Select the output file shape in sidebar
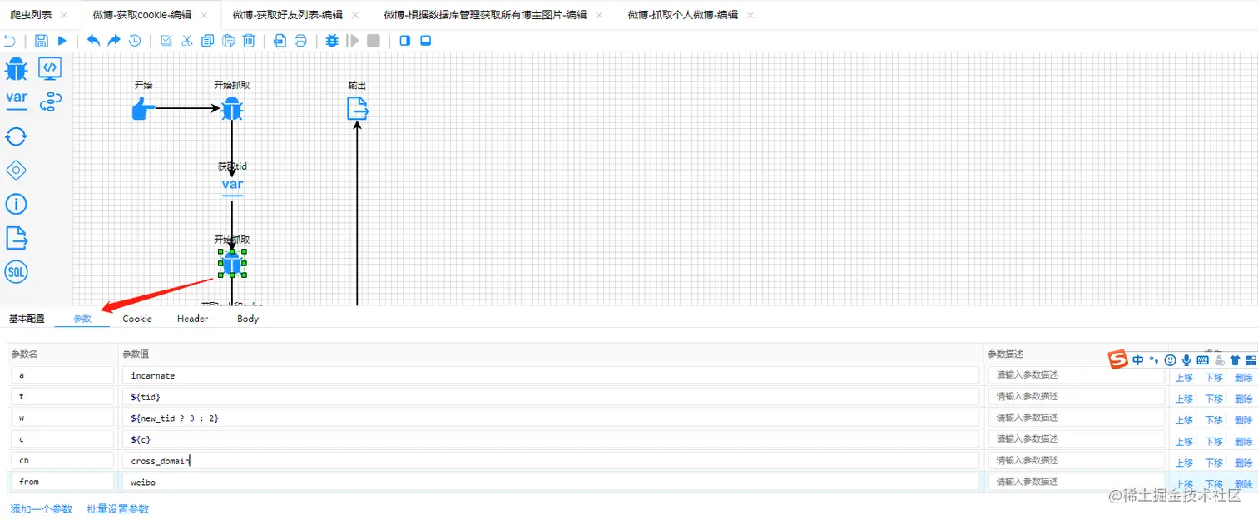Viewport: 1258px width, 520px height. click(17, 238)
